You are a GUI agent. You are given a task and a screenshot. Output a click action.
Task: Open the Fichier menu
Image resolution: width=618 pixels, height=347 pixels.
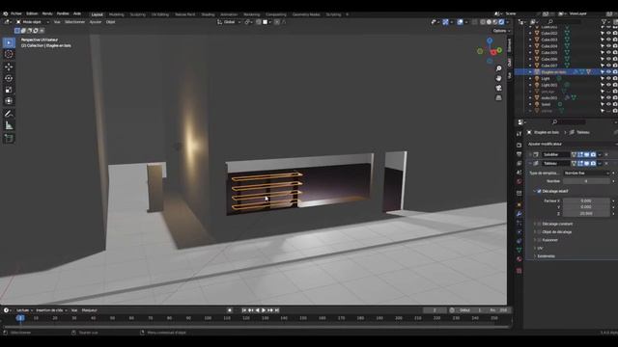pyautogui.click(x=16, y=13)
